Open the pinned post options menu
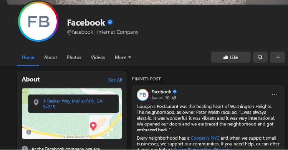288x150 pixels. tap(274, 95)
